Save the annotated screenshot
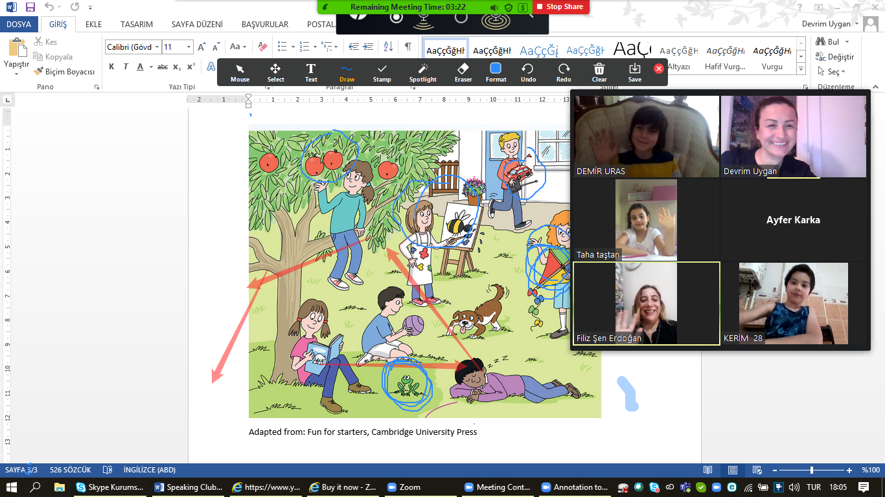This screenshot has width=885, height=497. click(x=634, y=72)
